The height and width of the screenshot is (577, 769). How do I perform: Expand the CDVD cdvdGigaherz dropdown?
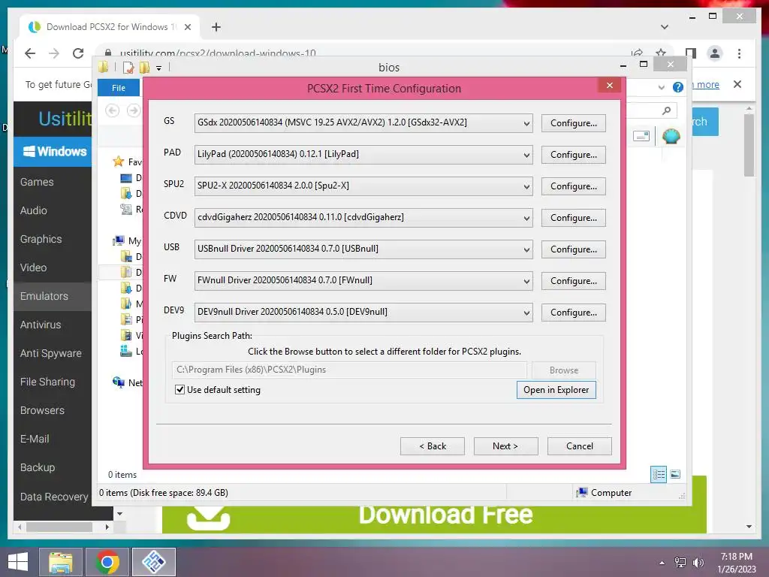[x=363, y=217]
